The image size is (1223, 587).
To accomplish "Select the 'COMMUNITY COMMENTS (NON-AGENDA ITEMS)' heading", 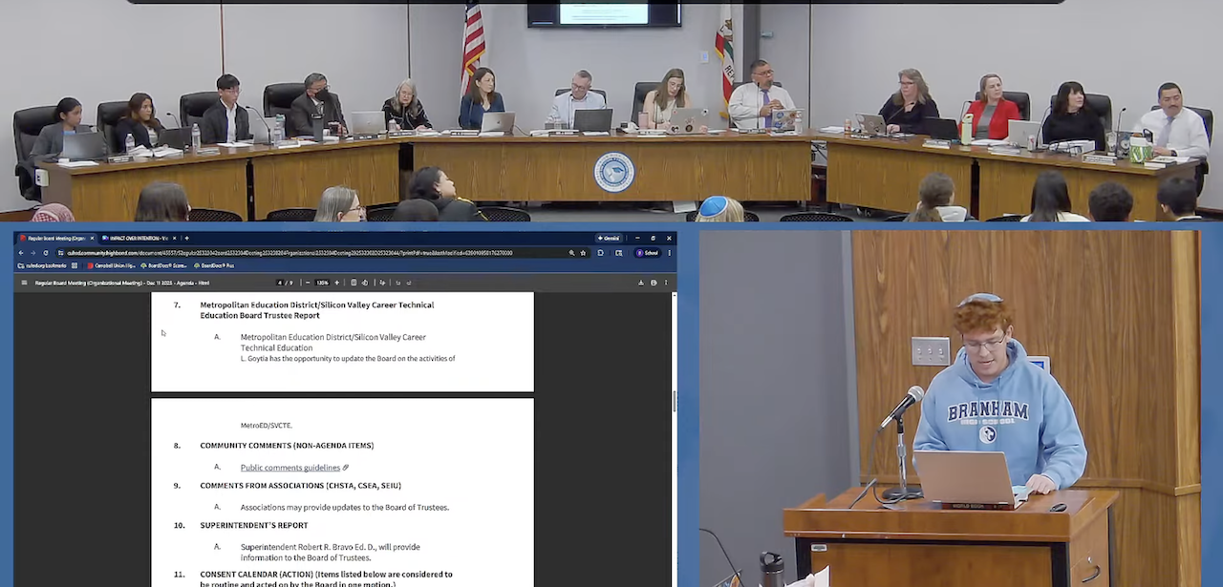I will pyautogui.click(x=287, y=446).
